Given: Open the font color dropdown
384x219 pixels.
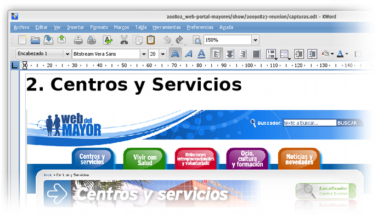Looking at the screenshot, I should 347,54.
